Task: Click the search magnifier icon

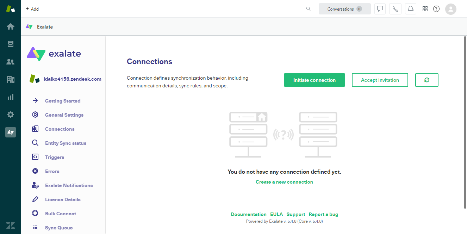Action: click(x=309, y=9)
